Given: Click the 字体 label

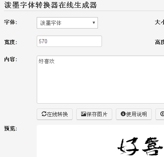Looking at the screenshot, I should [11, 22].
